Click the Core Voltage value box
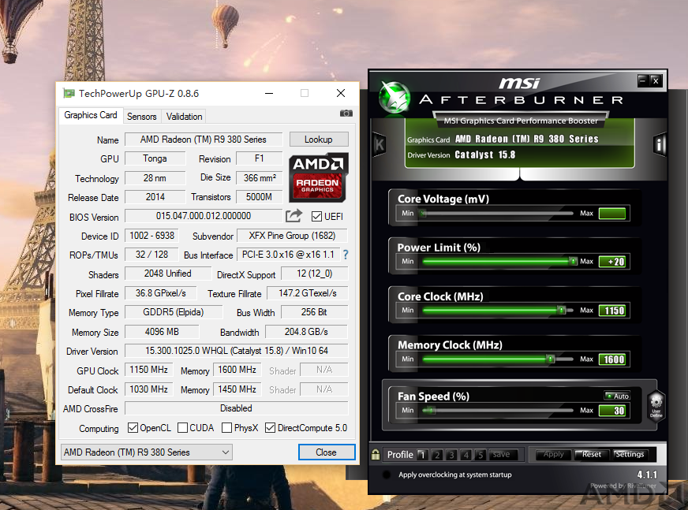Image resolution: width=688 pixels, height=510 pixels. click(x=612, y=213)
